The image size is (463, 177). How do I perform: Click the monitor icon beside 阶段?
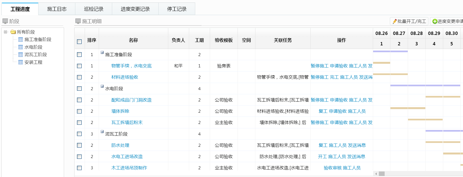5,21
